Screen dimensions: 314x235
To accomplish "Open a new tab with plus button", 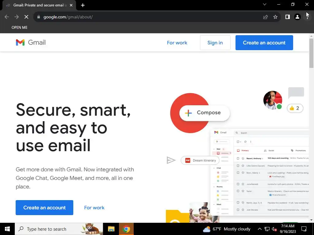I will (x=83, y=5).
